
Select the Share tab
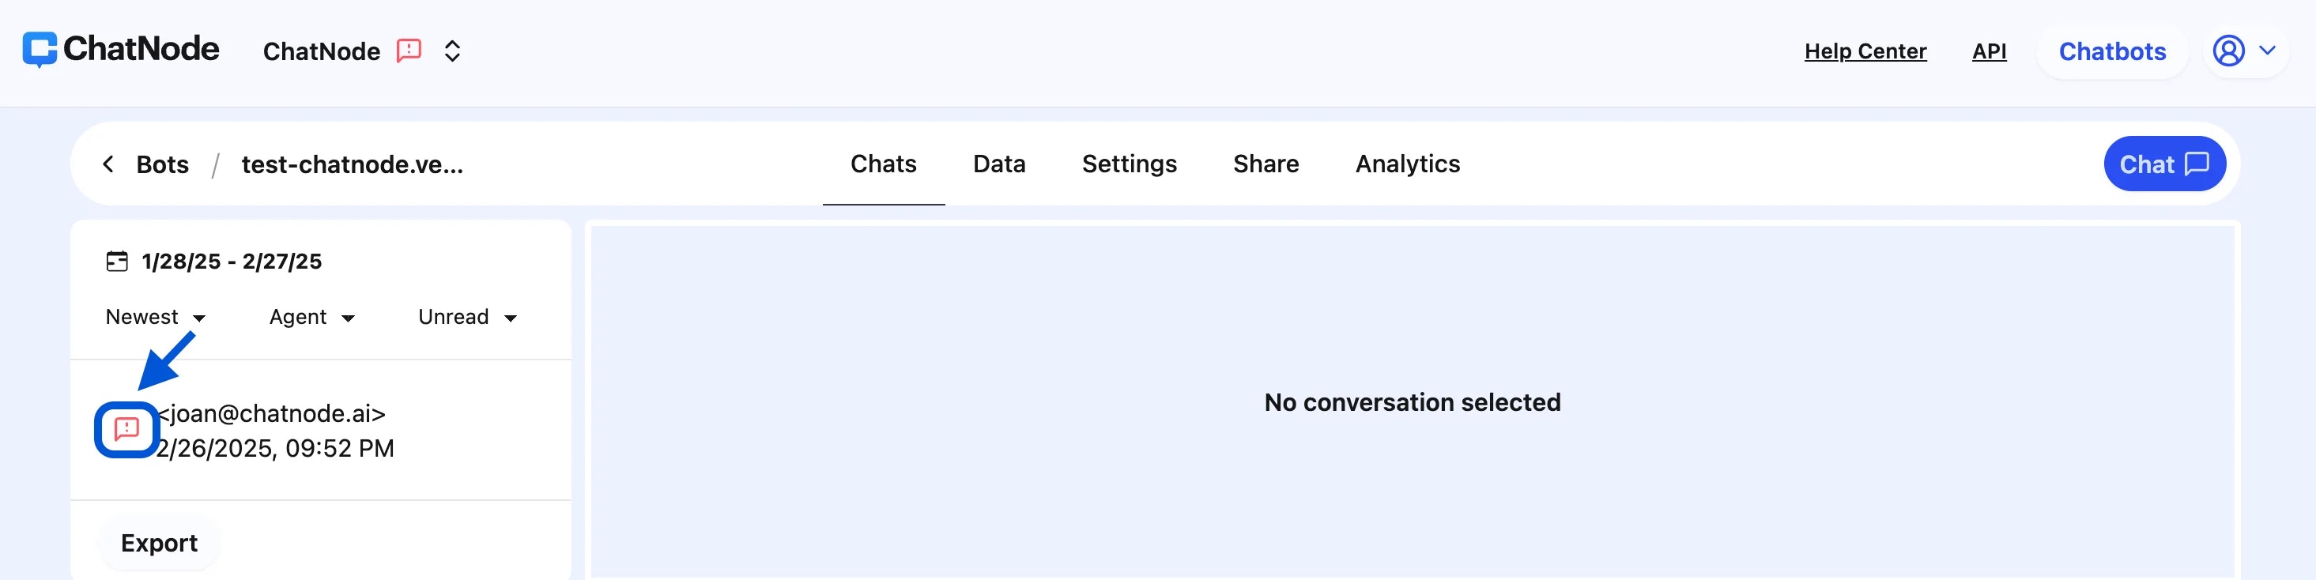[1266, 164]
